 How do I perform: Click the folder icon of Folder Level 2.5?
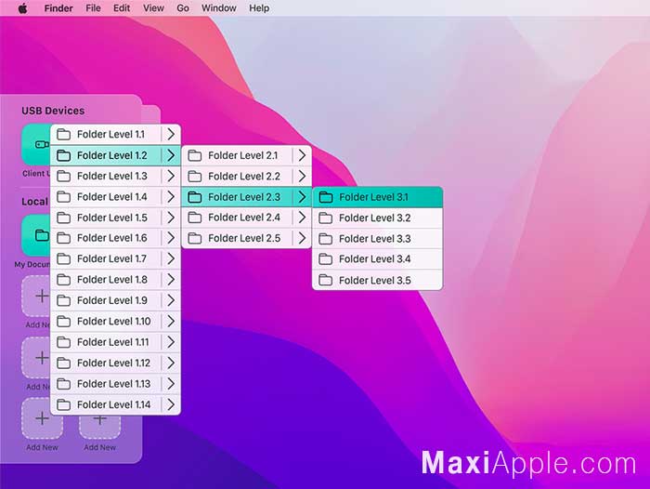click(x=194, y=238)
